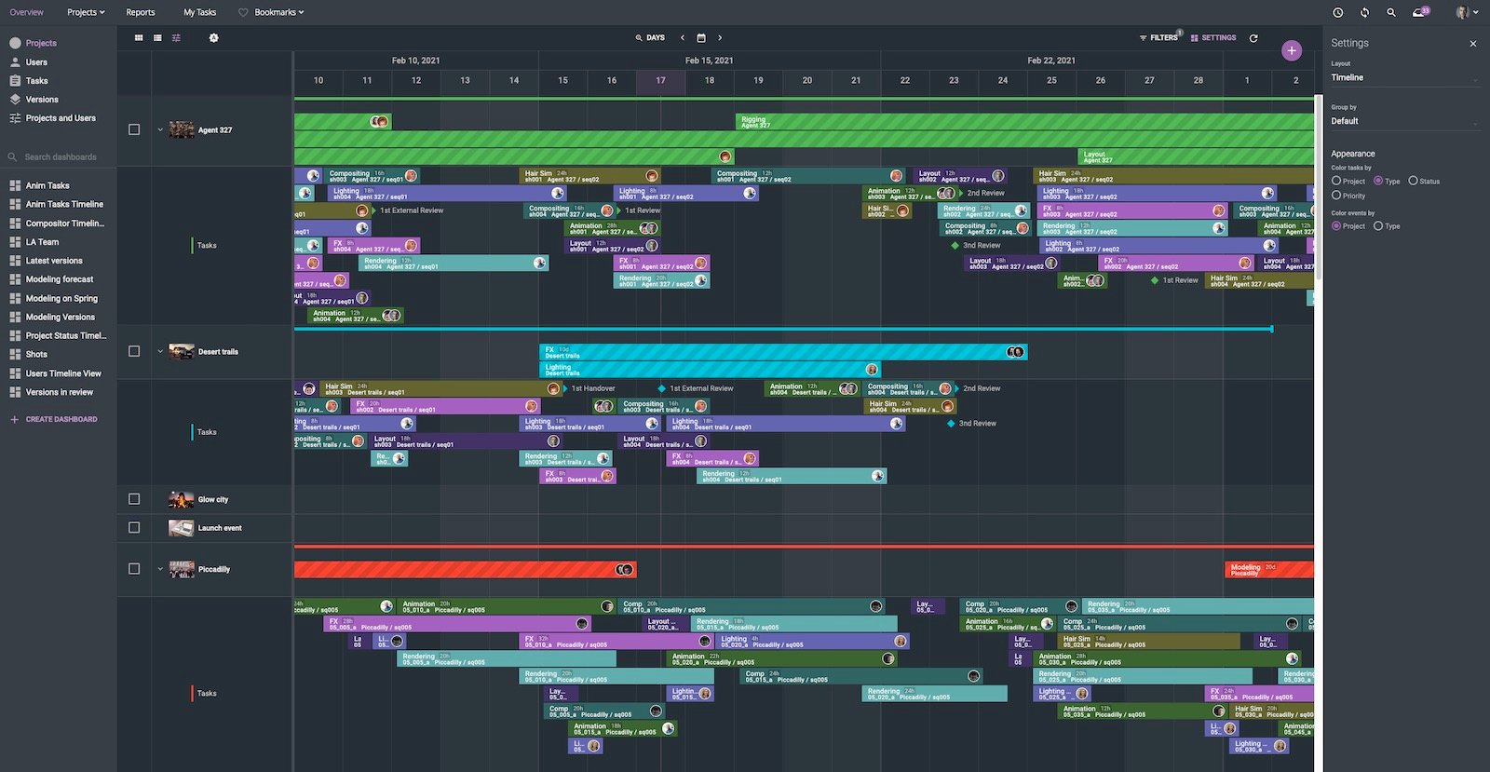Tick the Agent 327 project checkbox
The image size is (1490, 772).
click(134, 129)
